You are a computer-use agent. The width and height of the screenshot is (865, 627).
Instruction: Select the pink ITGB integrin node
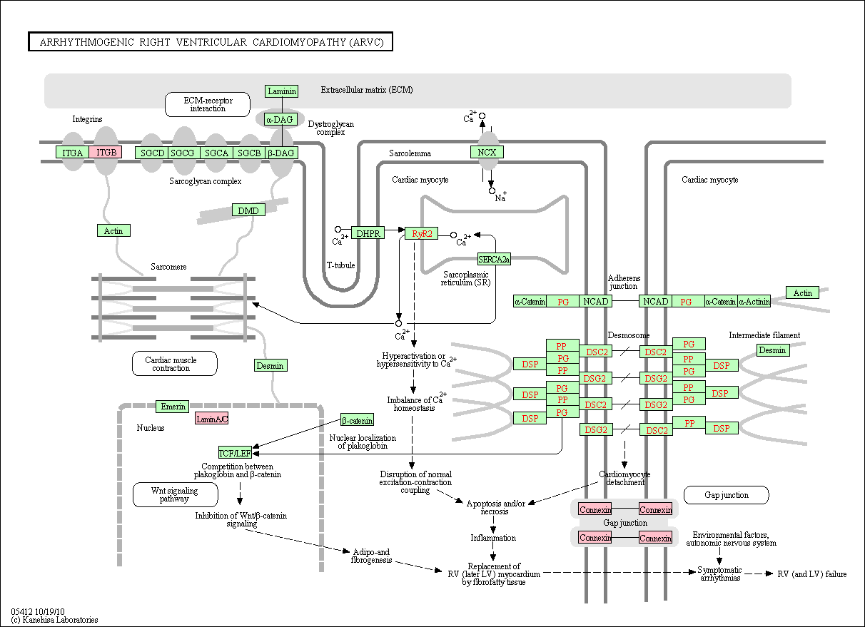point(106,152)
